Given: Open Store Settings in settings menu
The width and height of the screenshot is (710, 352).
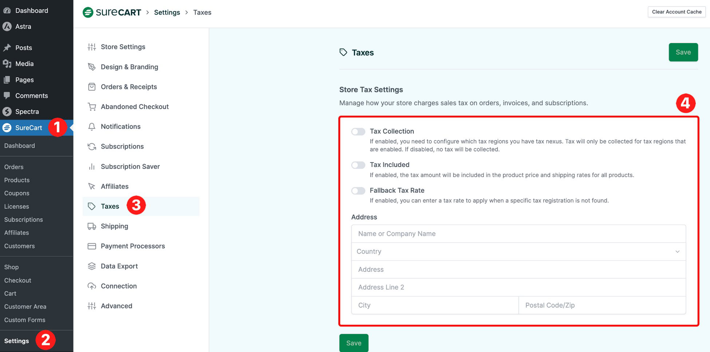Looking at the screenshot, I should (123, 47).
